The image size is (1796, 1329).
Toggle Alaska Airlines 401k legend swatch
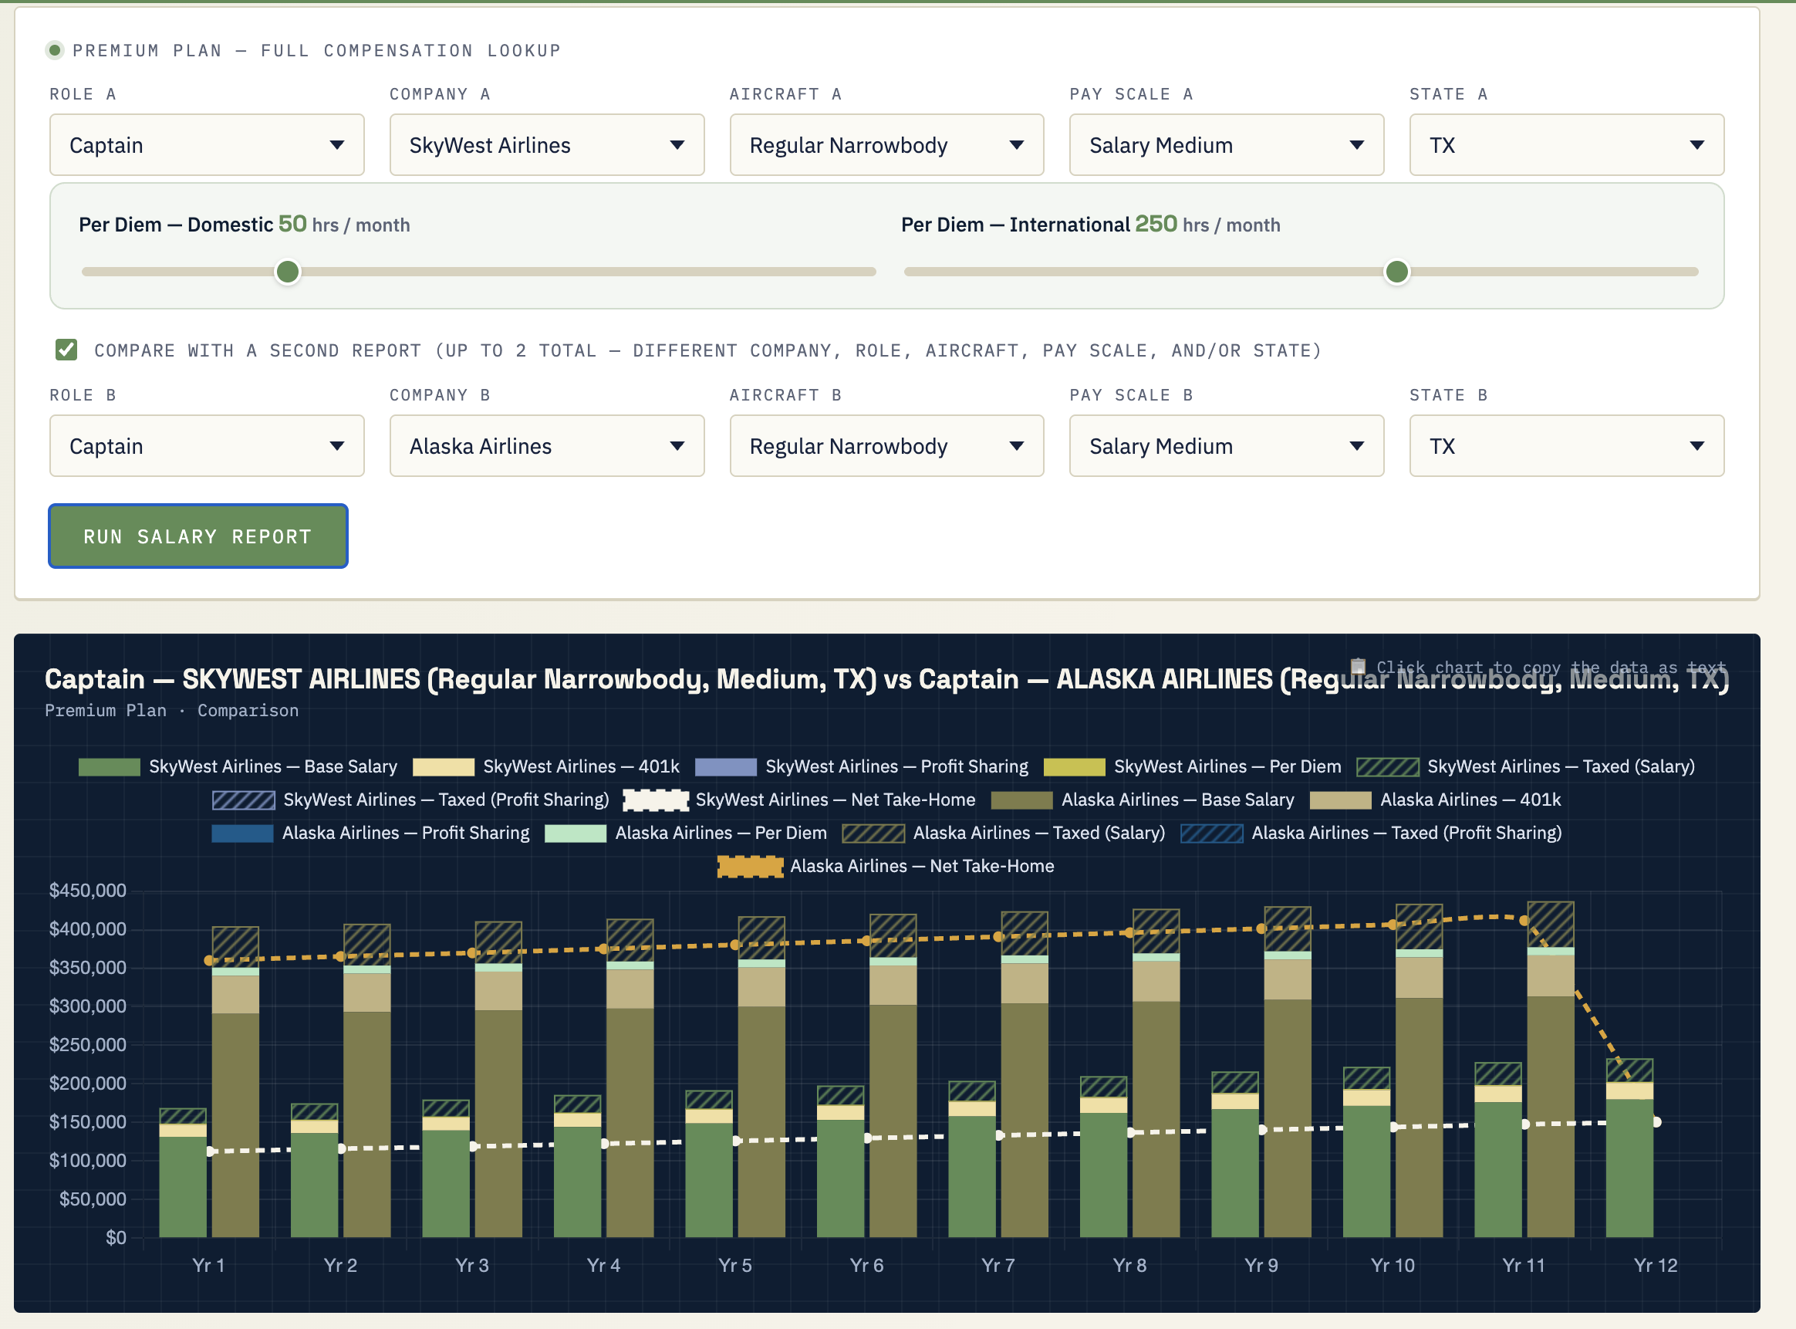[1340, 800]
